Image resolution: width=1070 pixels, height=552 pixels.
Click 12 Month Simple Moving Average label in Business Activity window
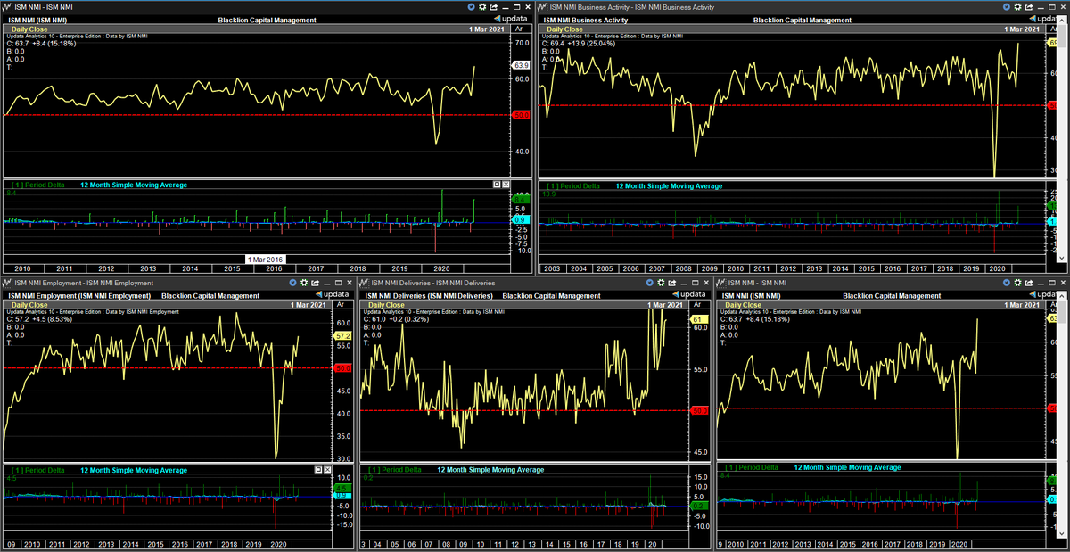pos(669,185)
